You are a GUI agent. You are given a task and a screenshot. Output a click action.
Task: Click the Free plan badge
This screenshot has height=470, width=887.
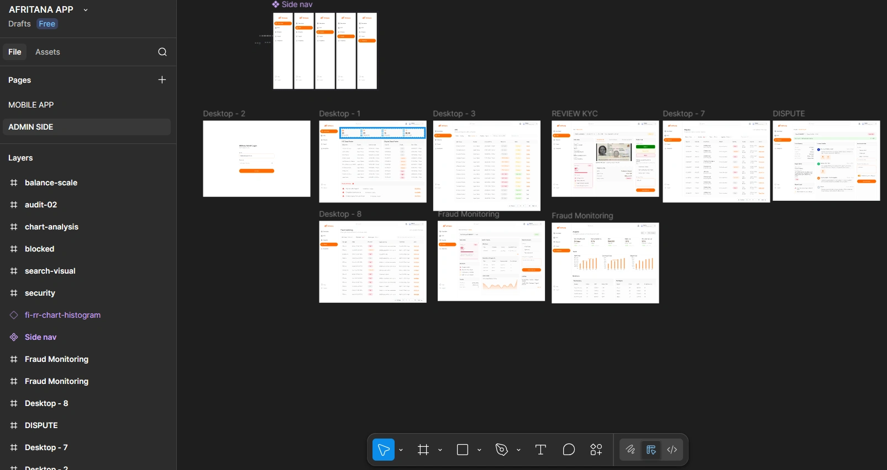pyautogui.click(x=47, y=24)
